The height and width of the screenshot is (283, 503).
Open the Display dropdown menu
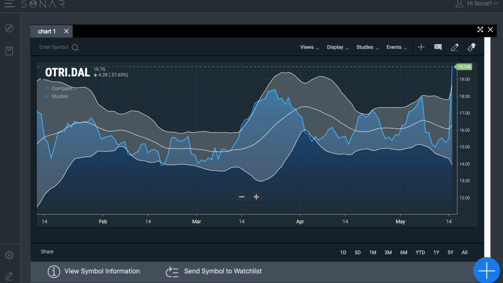(x=338, y=48)
